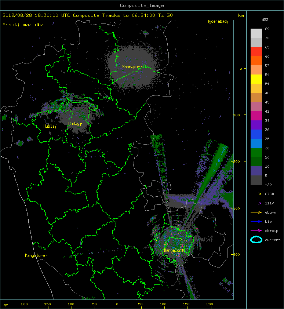Select the blue 35 dBZ swatch
Screen dimensions: 284x309
point(256,134)
